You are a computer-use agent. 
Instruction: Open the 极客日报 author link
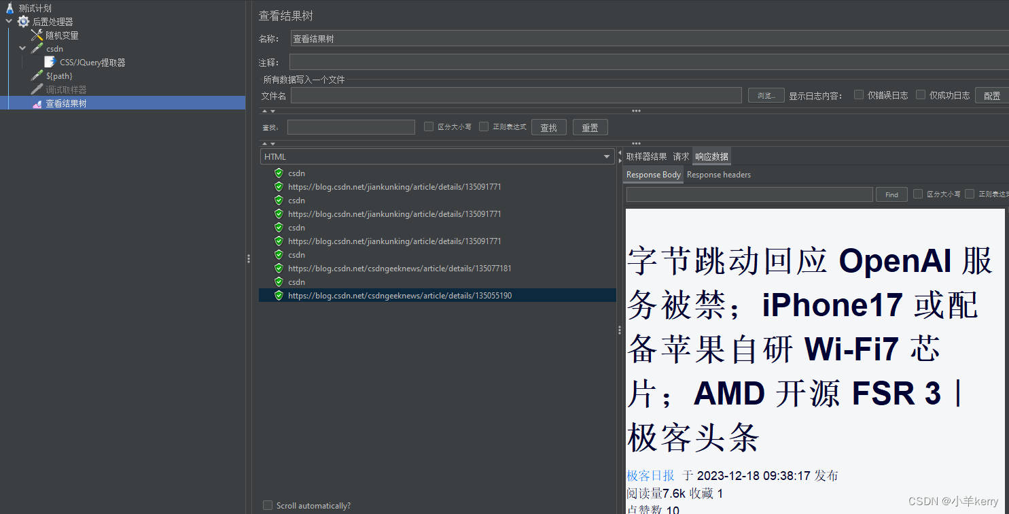coord(650,475)
